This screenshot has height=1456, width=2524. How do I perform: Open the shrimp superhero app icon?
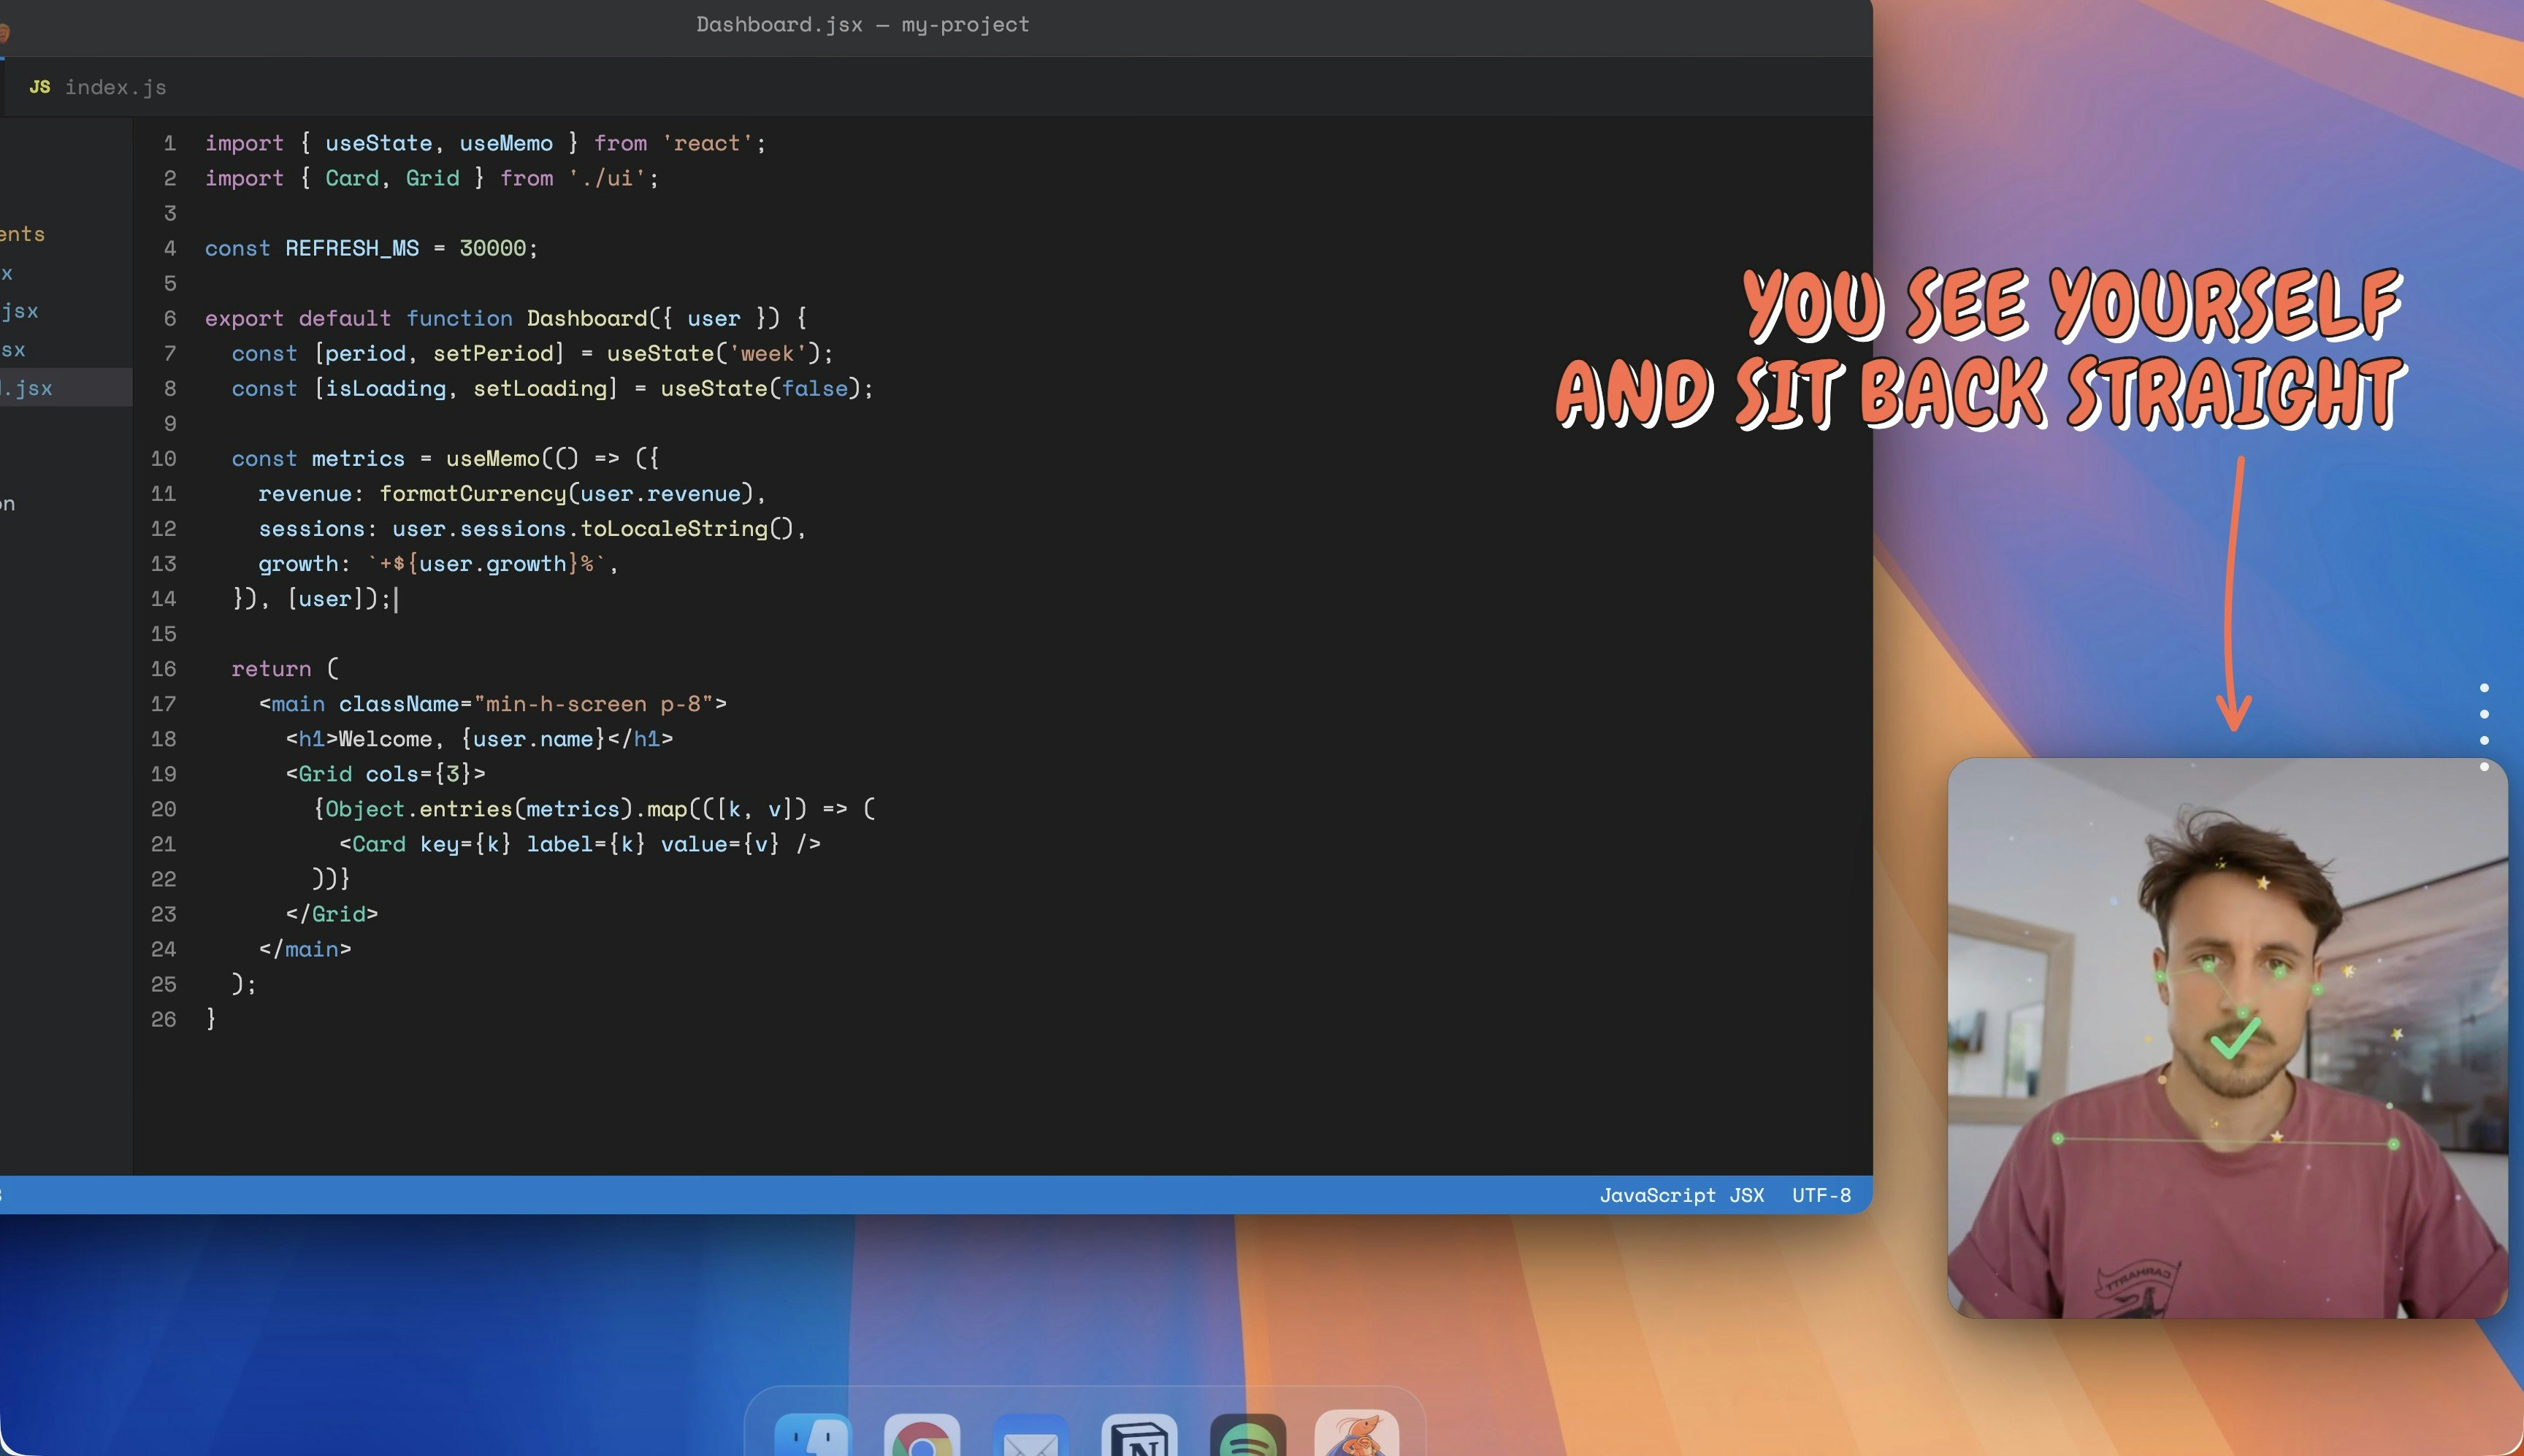[1356, 1436]
